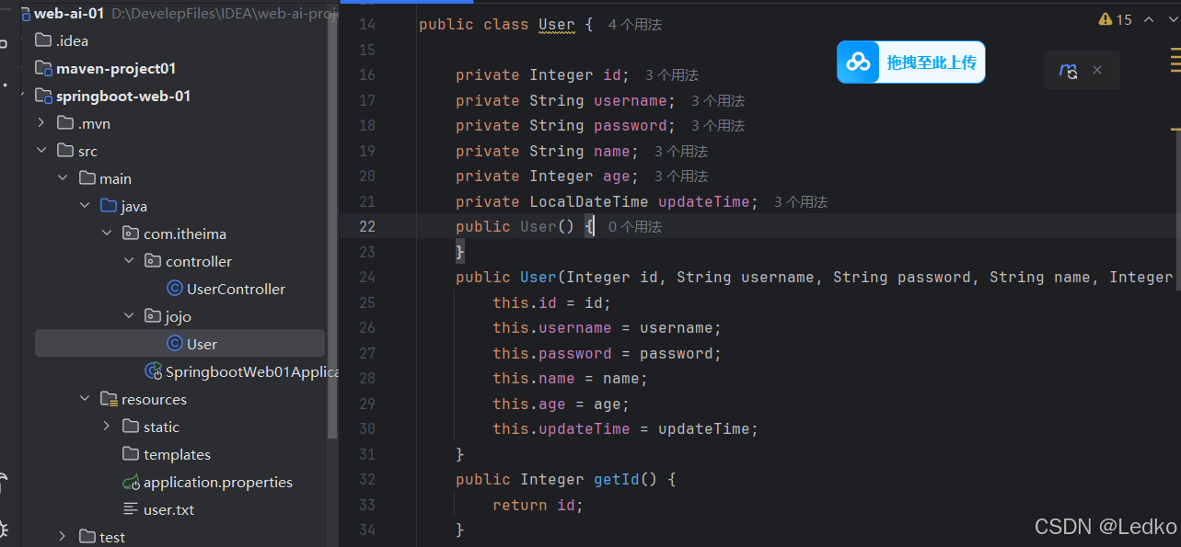The height and width of the screenshot is (547, 1181).
Task: Select the templates folder row
Action: [179, 454]
